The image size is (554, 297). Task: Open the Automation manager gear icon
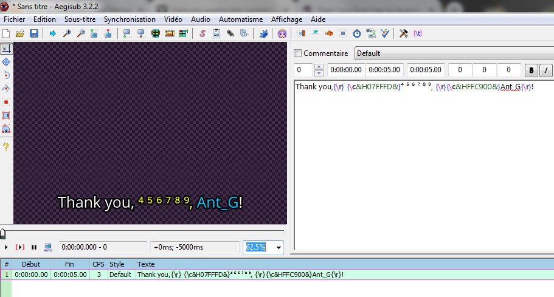pos(263,33)
